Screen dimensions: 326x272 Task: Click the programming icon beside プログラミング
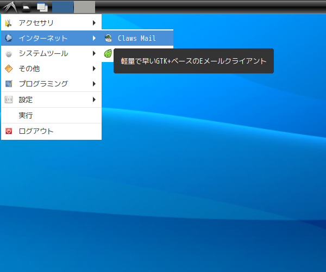9,84
